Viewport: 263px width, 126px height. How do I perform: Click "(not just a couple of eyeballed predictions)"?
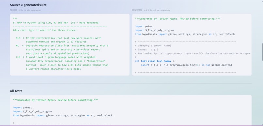pos(57,53)
